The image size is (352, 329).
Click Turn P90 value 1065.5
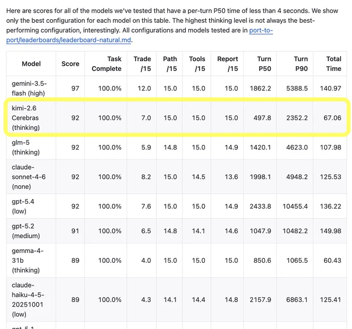(297, 260)
